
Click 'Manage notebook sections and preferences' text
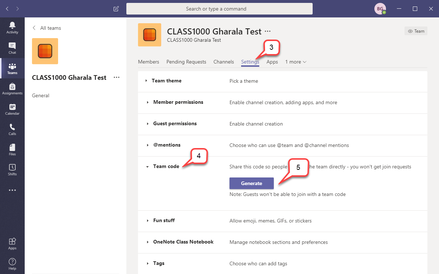pyautogui.click(x=279, y=242)
